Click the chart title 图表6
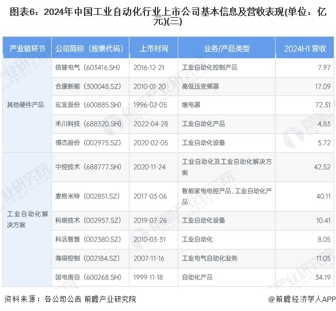This screenshot has width=336, height=311. click(168, 17)
